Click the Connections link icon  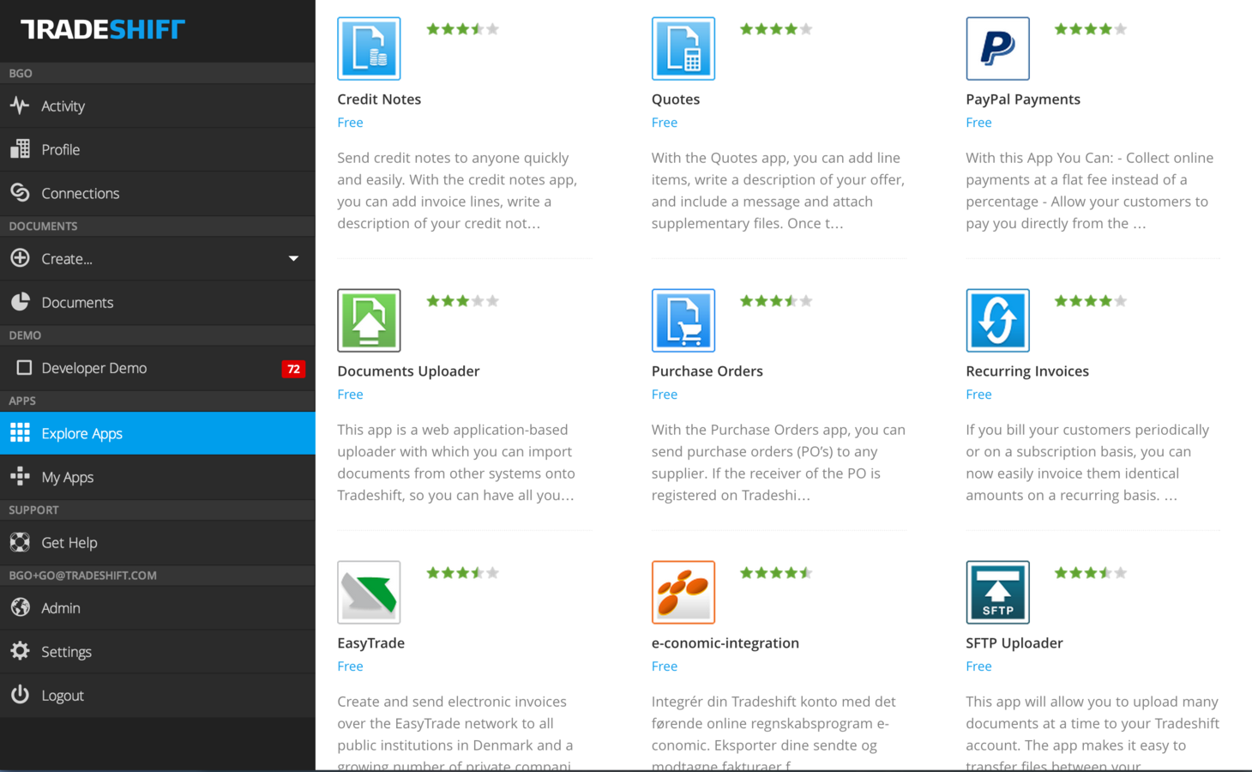pyautogui.click(x=20, y=193)
